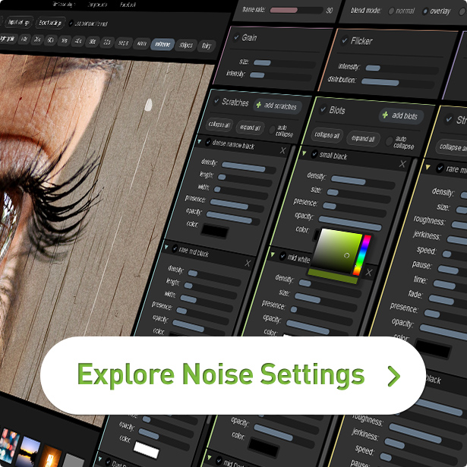Uncheck the 'dense narrow black' layer

pyautogui.click(x=208, y=142)
